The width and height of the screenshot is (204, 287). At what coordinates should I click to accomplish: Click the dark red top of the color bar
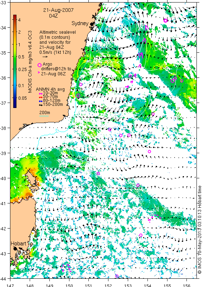click(x=15, y=16)
